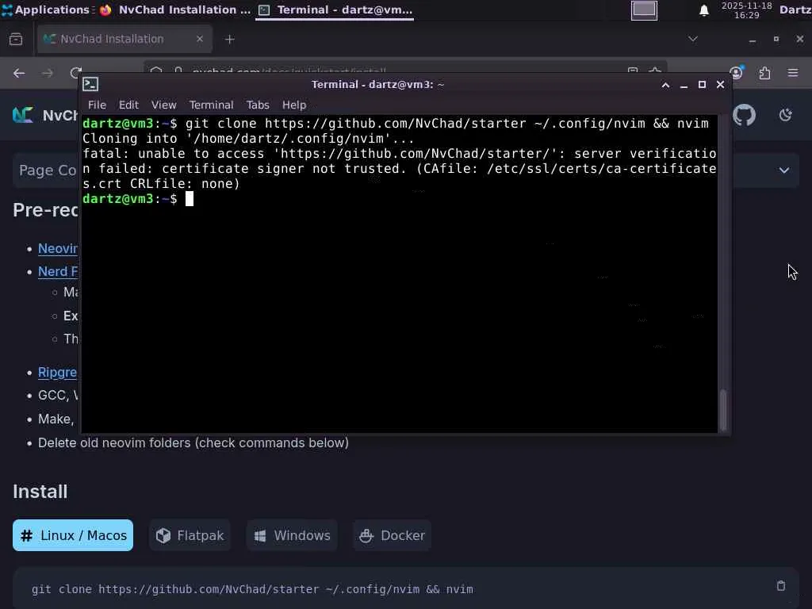Screen dimensions: 812x609
Task: Open the terminal window menu icon
Action: (x=90, y=84)
